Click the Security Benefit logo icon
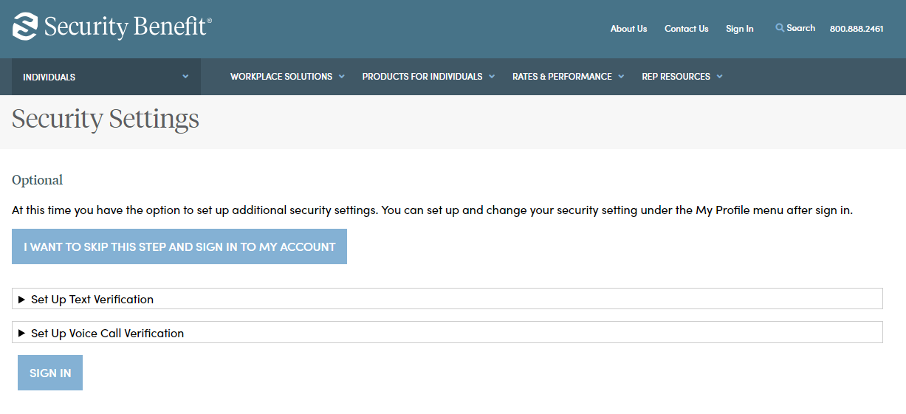The image size is (906, 414). click(x=25, y=27)
